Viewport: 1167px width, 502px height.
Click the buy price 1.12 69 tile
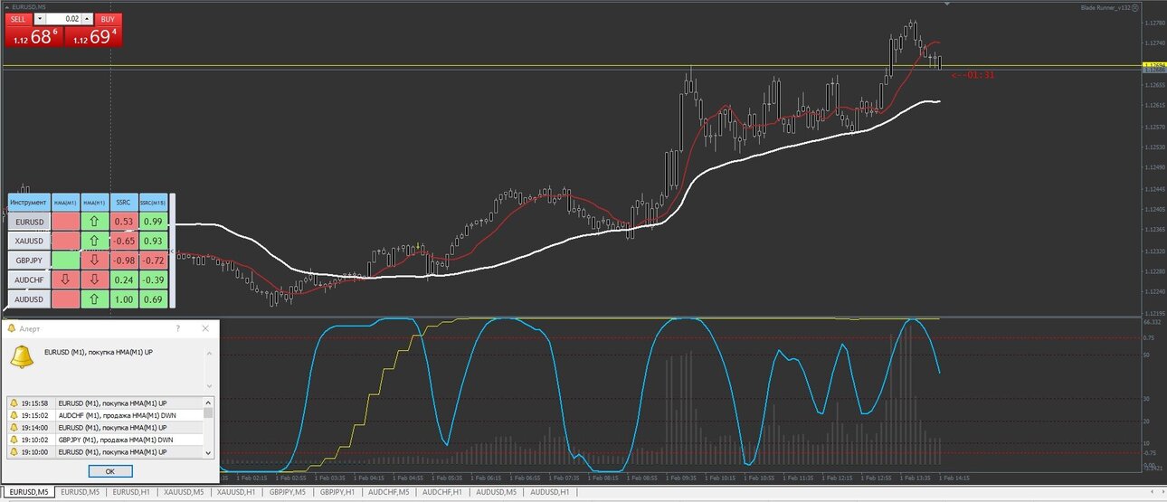[x=92, y=36]
